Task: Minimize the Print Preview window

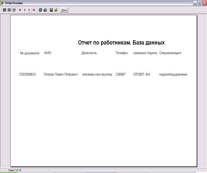Action: 195,3
